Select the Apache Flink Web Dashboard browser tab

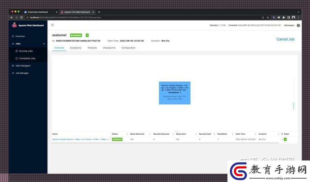point(77,12)
